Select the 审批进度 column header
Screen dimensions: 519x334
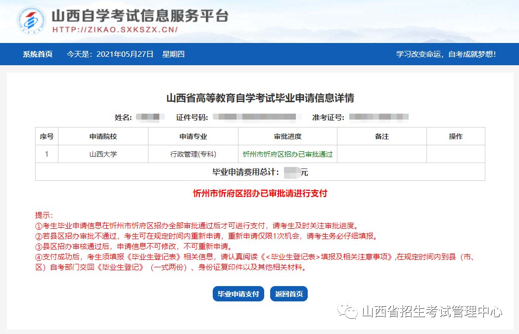(x=287, y=136)
